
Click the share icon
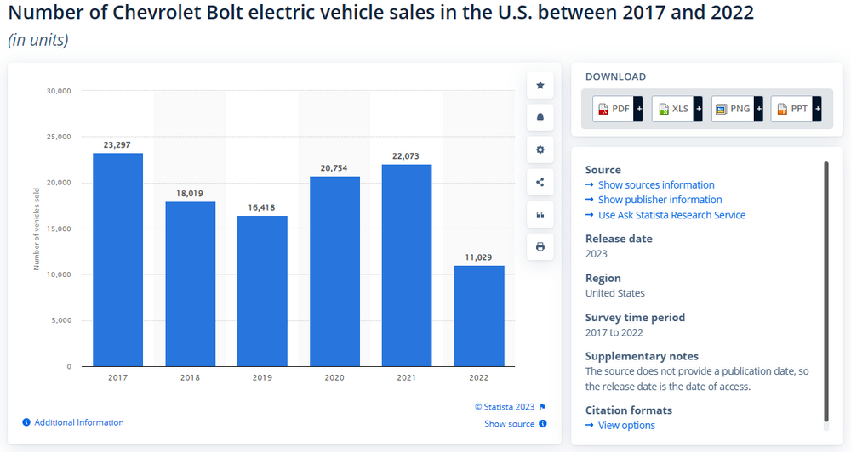[540, 182]
